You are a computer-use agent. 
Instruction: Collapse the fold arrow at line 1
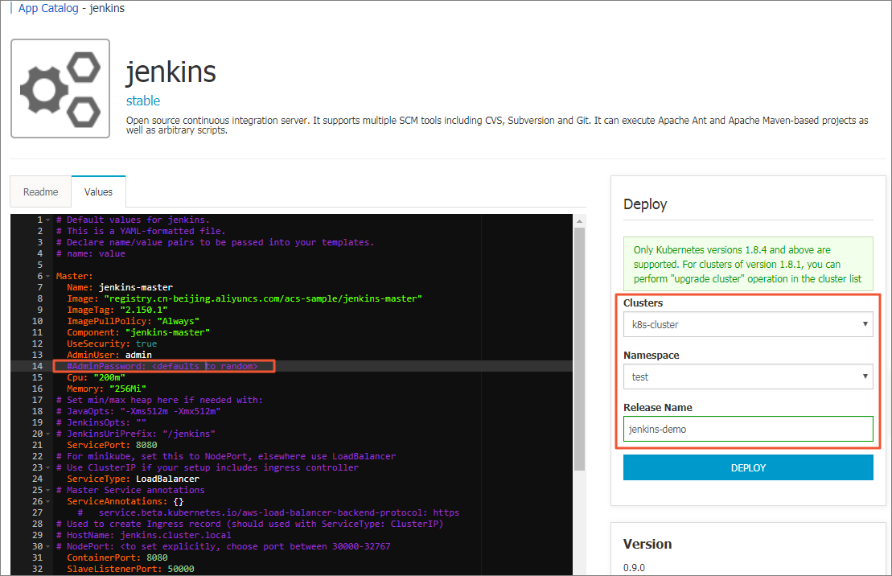pos(48,220)
